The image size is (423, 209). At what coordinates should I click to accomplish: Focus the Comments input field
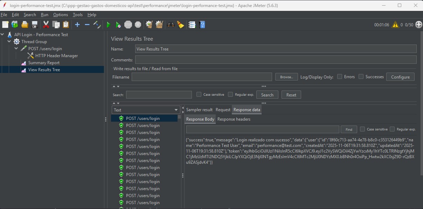pos(276,60)
